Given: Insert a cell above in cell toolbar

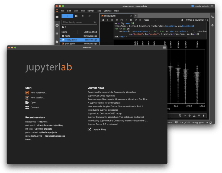Looking at the screenshot, I should [x=194, y=116].
